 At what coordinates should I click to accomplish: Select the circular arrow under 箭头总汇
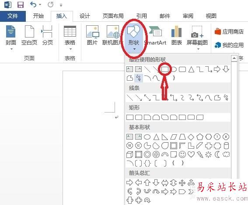coord(147,201)
